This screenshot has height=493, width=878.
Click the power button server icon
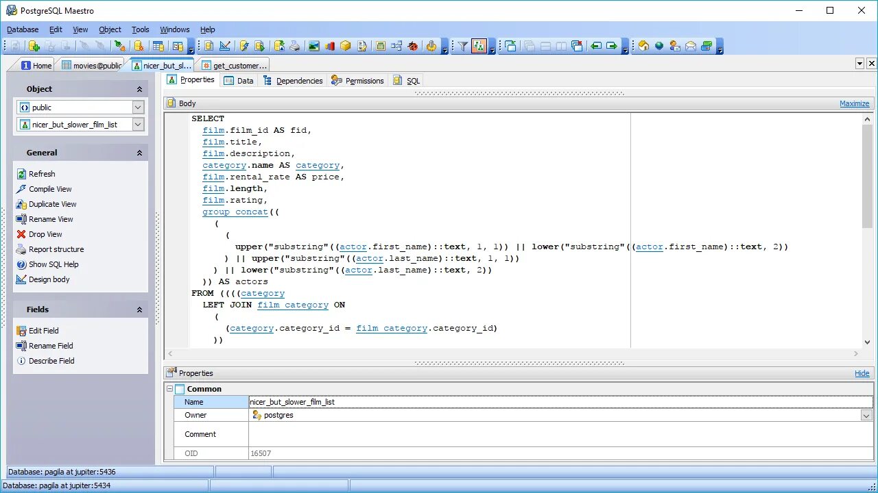pos(431,46)
